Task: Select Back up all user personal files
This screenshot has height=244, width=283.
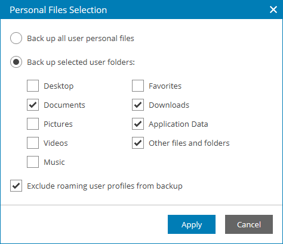Action: pyautogui.click(x=16, y=38)
